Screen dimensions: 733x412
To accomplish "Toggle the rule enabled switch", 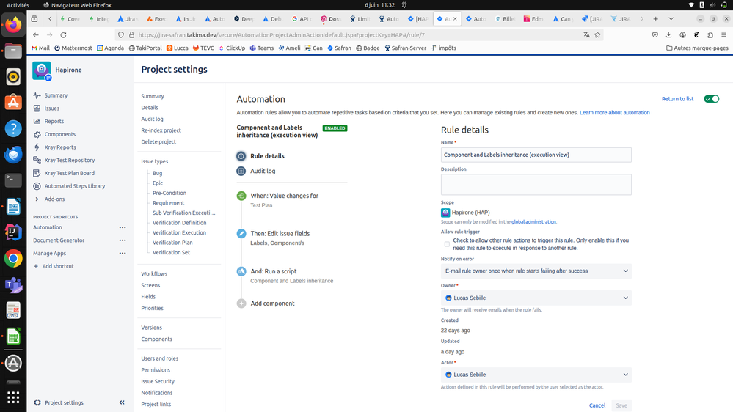I will [712, 99].
